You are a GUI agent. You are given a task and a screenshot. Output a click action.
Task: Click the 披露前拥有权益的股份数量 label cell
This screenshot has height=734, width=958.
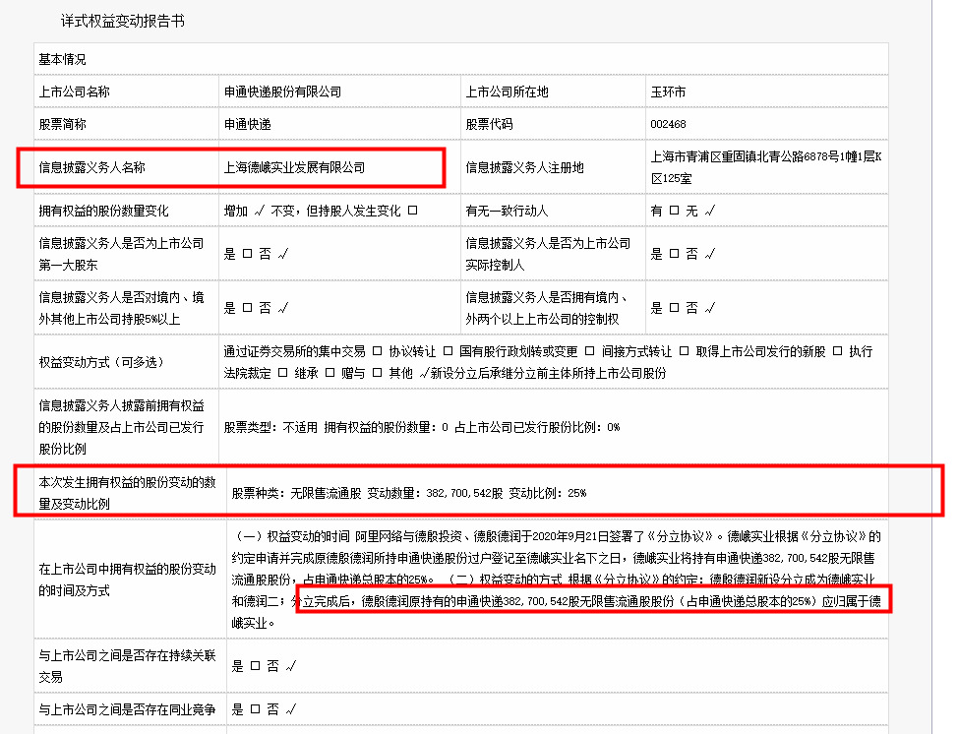click(127, 427)
